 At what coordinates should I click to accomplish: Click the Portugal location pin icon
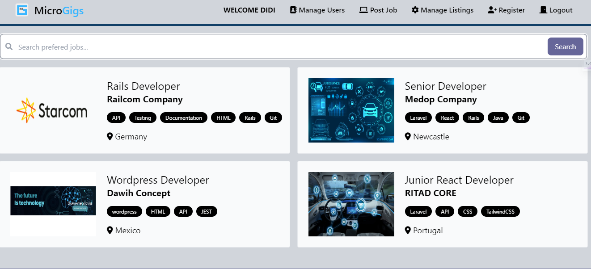point(408,230)
